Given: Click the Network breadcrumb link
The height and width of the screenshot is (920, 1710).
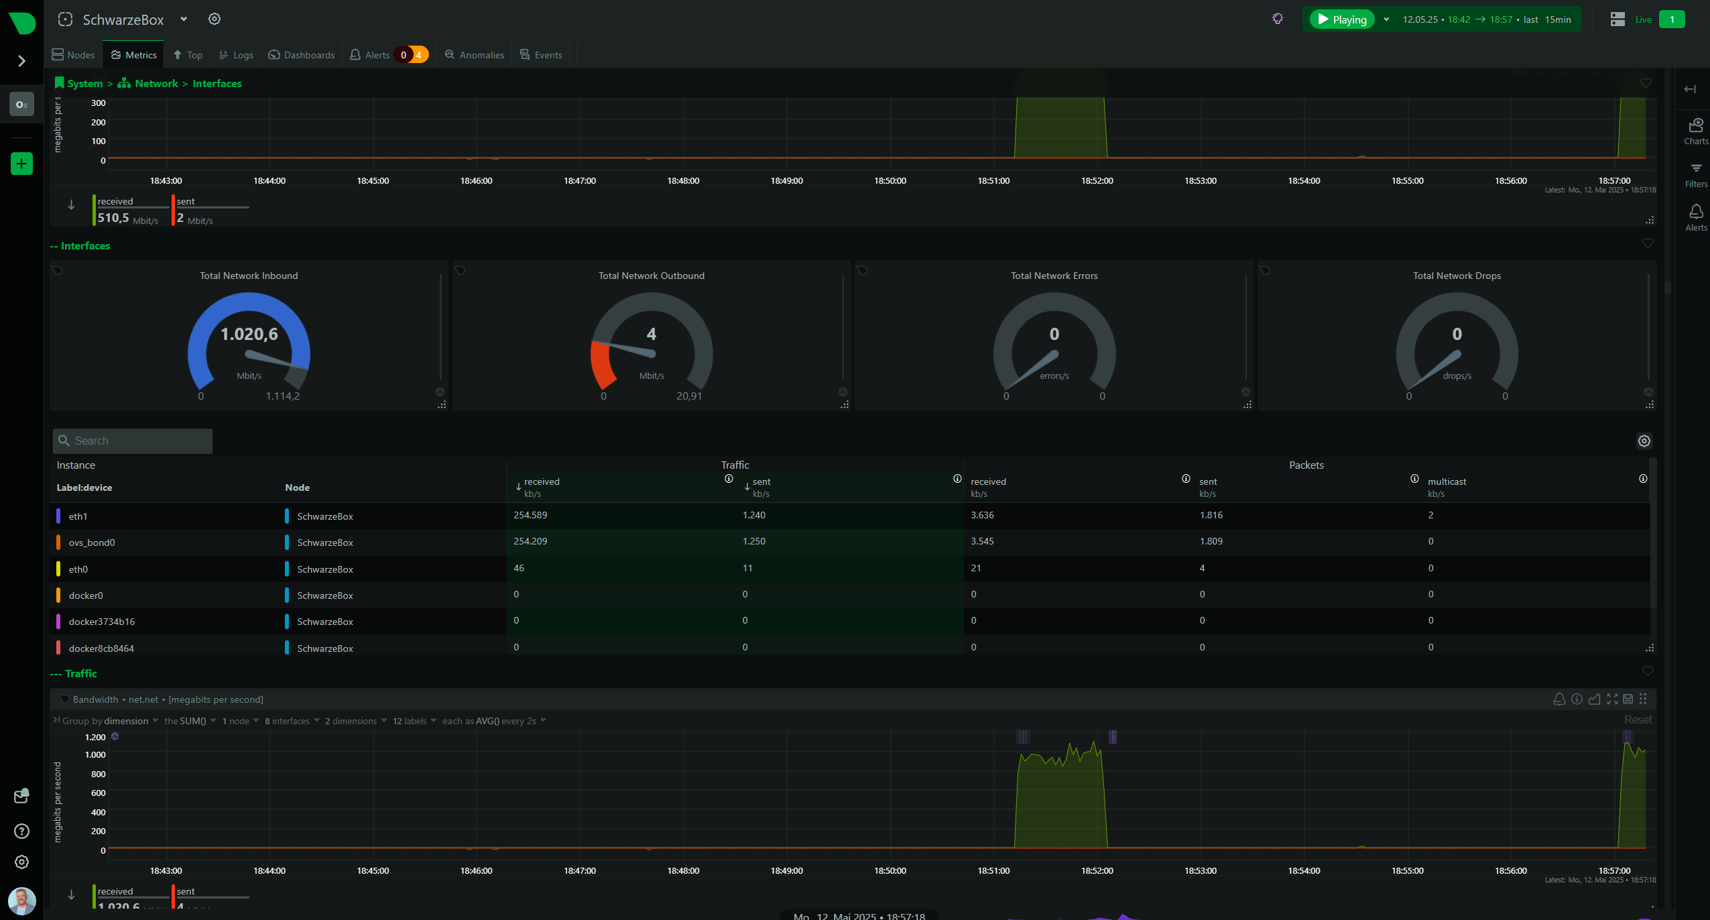Looking at the screenshot, I should 156,84.
